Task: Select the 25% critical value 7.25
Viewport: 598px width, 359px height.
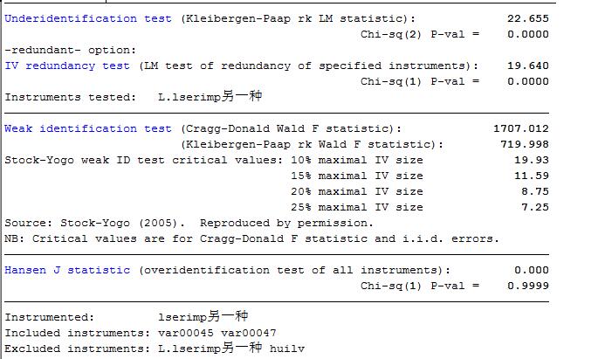Action: [x=534, y=207]
